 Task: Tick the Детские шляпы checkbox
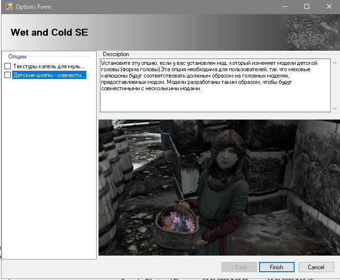pos(7,75)
